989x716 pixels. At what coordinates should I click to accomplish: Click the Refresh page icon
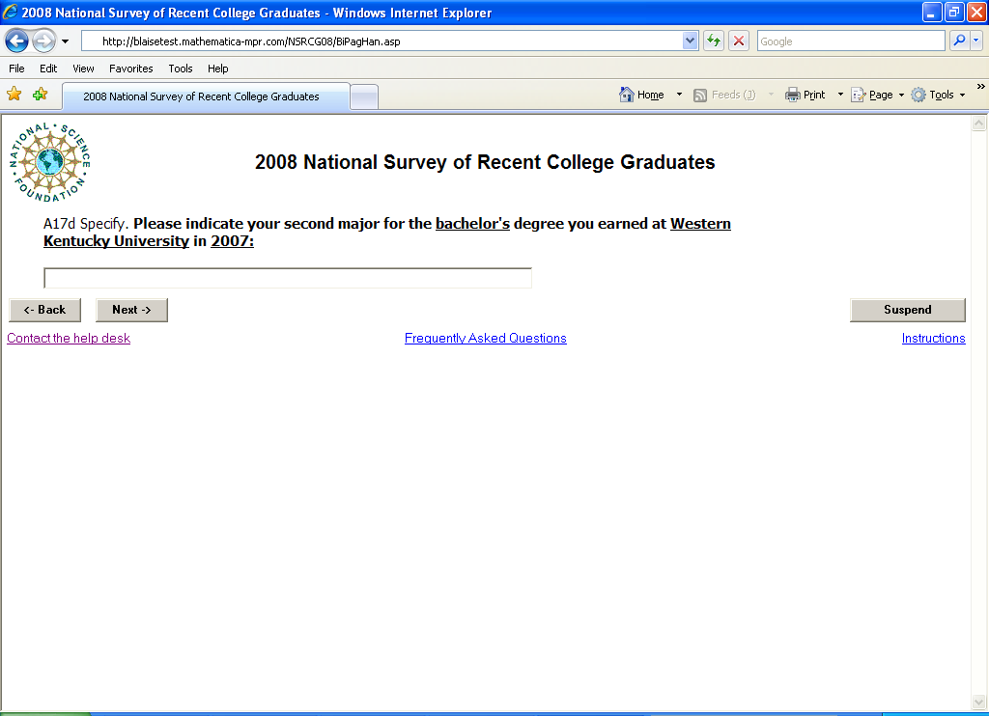pyautogui.click(x=714, y=41)
